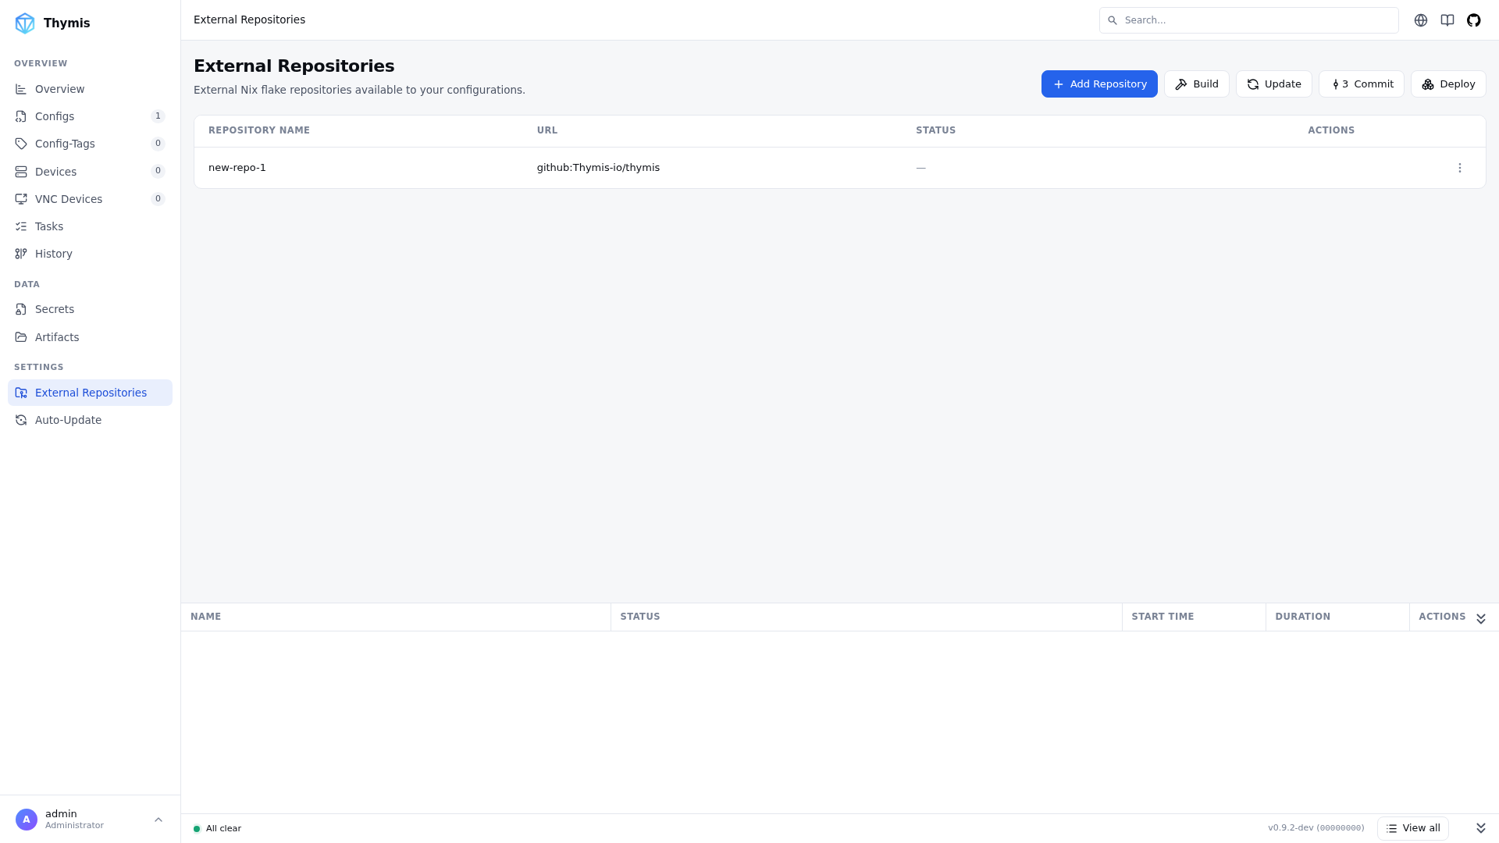Select External Repositories in sidebar
Viewport: 1499px width, 843px height.
click(x=90, y=393)
